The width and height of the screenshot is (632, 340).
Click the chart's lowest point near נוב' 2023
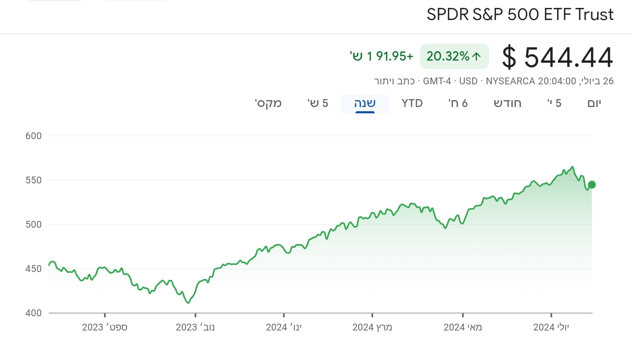[188, 303]
